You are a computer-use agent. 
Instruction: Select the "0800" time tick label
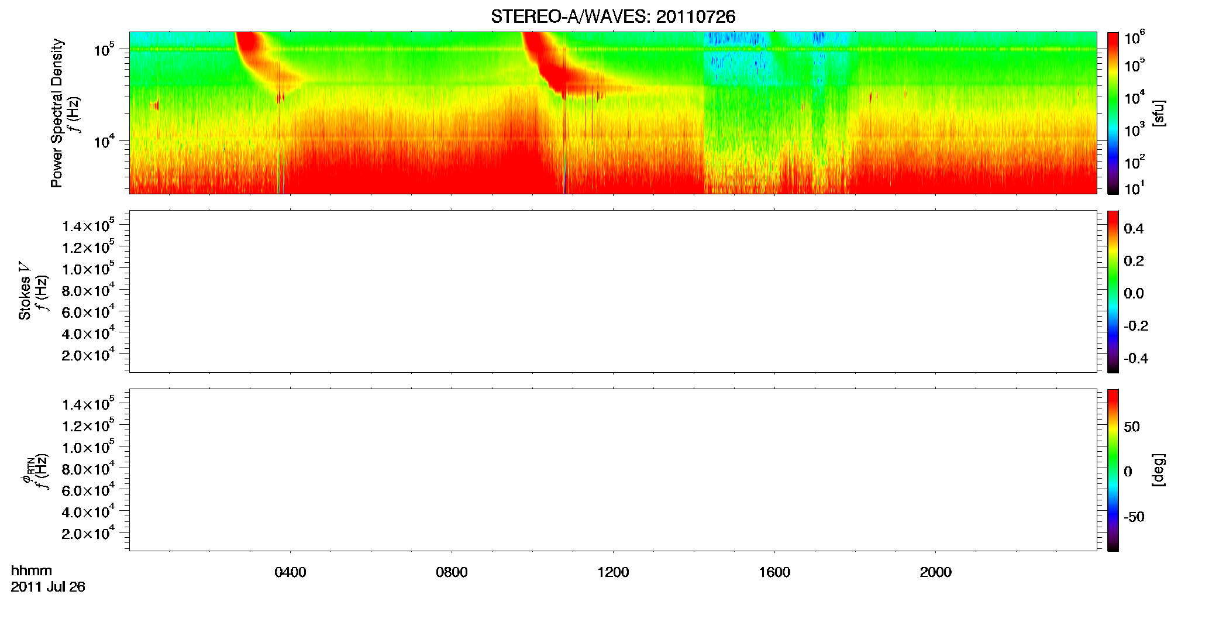[x=452, y=572]
